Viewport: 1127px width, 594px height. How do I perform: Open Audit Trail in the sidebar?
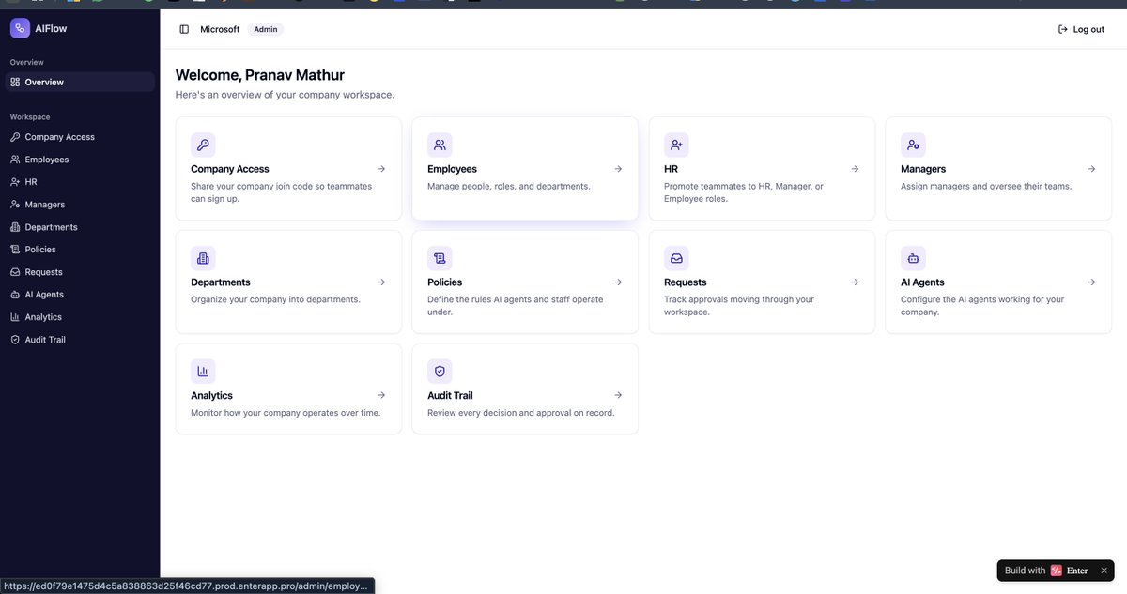[x=79, y=340]
